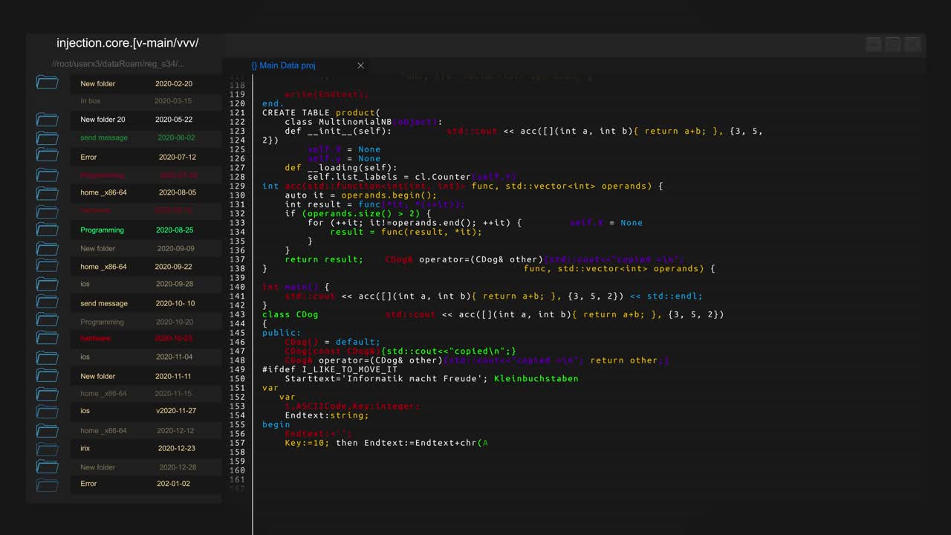Click the folder icon beside In box
Viewport: 951px width, 535px height.
point(47,100)
